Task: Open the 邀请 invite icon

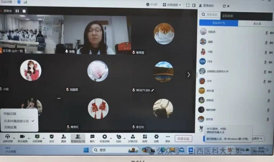Action: [x=63, y=136]
